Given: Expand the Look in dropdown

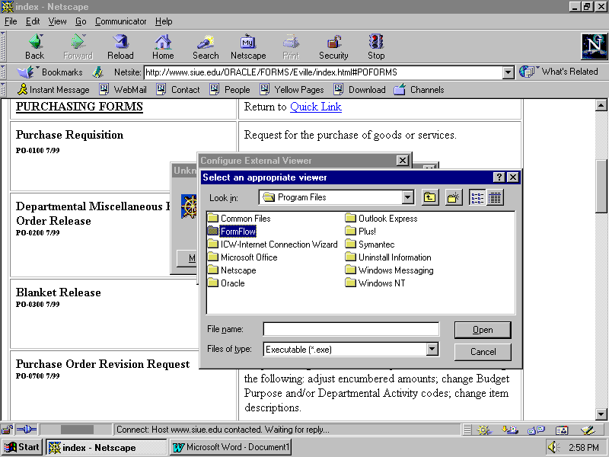Looking at the screenshot, I should (408, 197).
